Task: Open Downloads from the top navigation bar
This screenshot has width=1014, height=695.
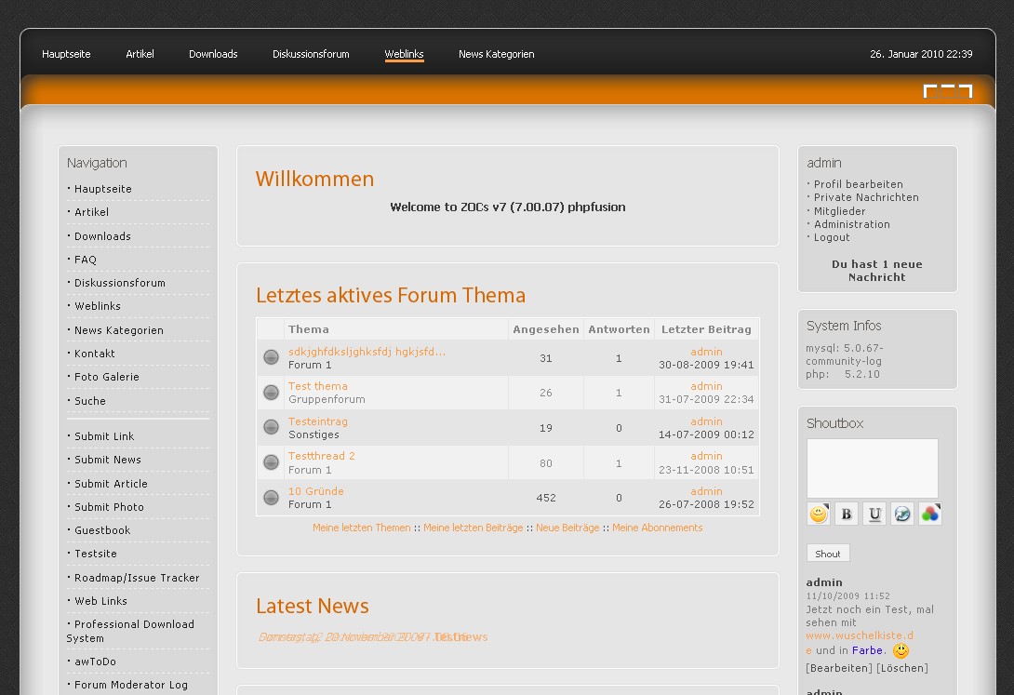Action: [x=213, y=54]
